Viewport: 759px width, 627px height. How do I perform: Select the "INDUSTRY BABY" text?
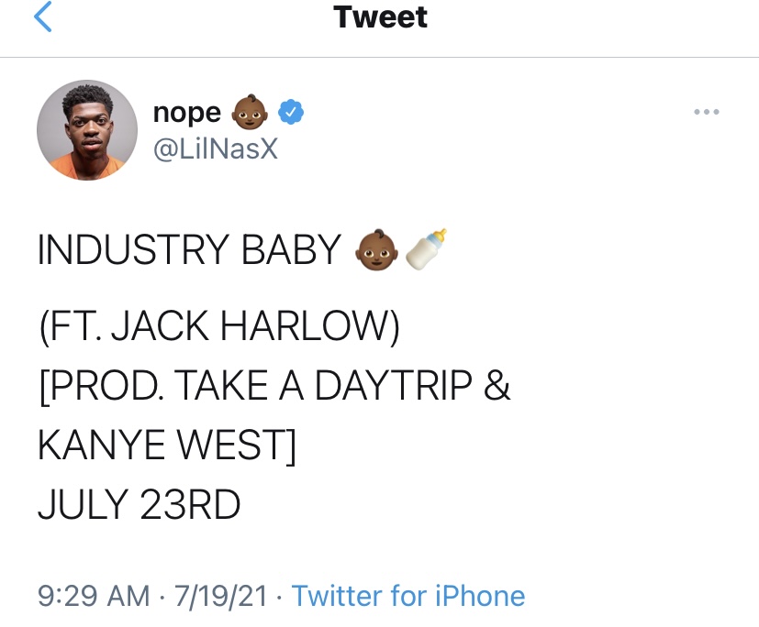[x=189, y=250]
